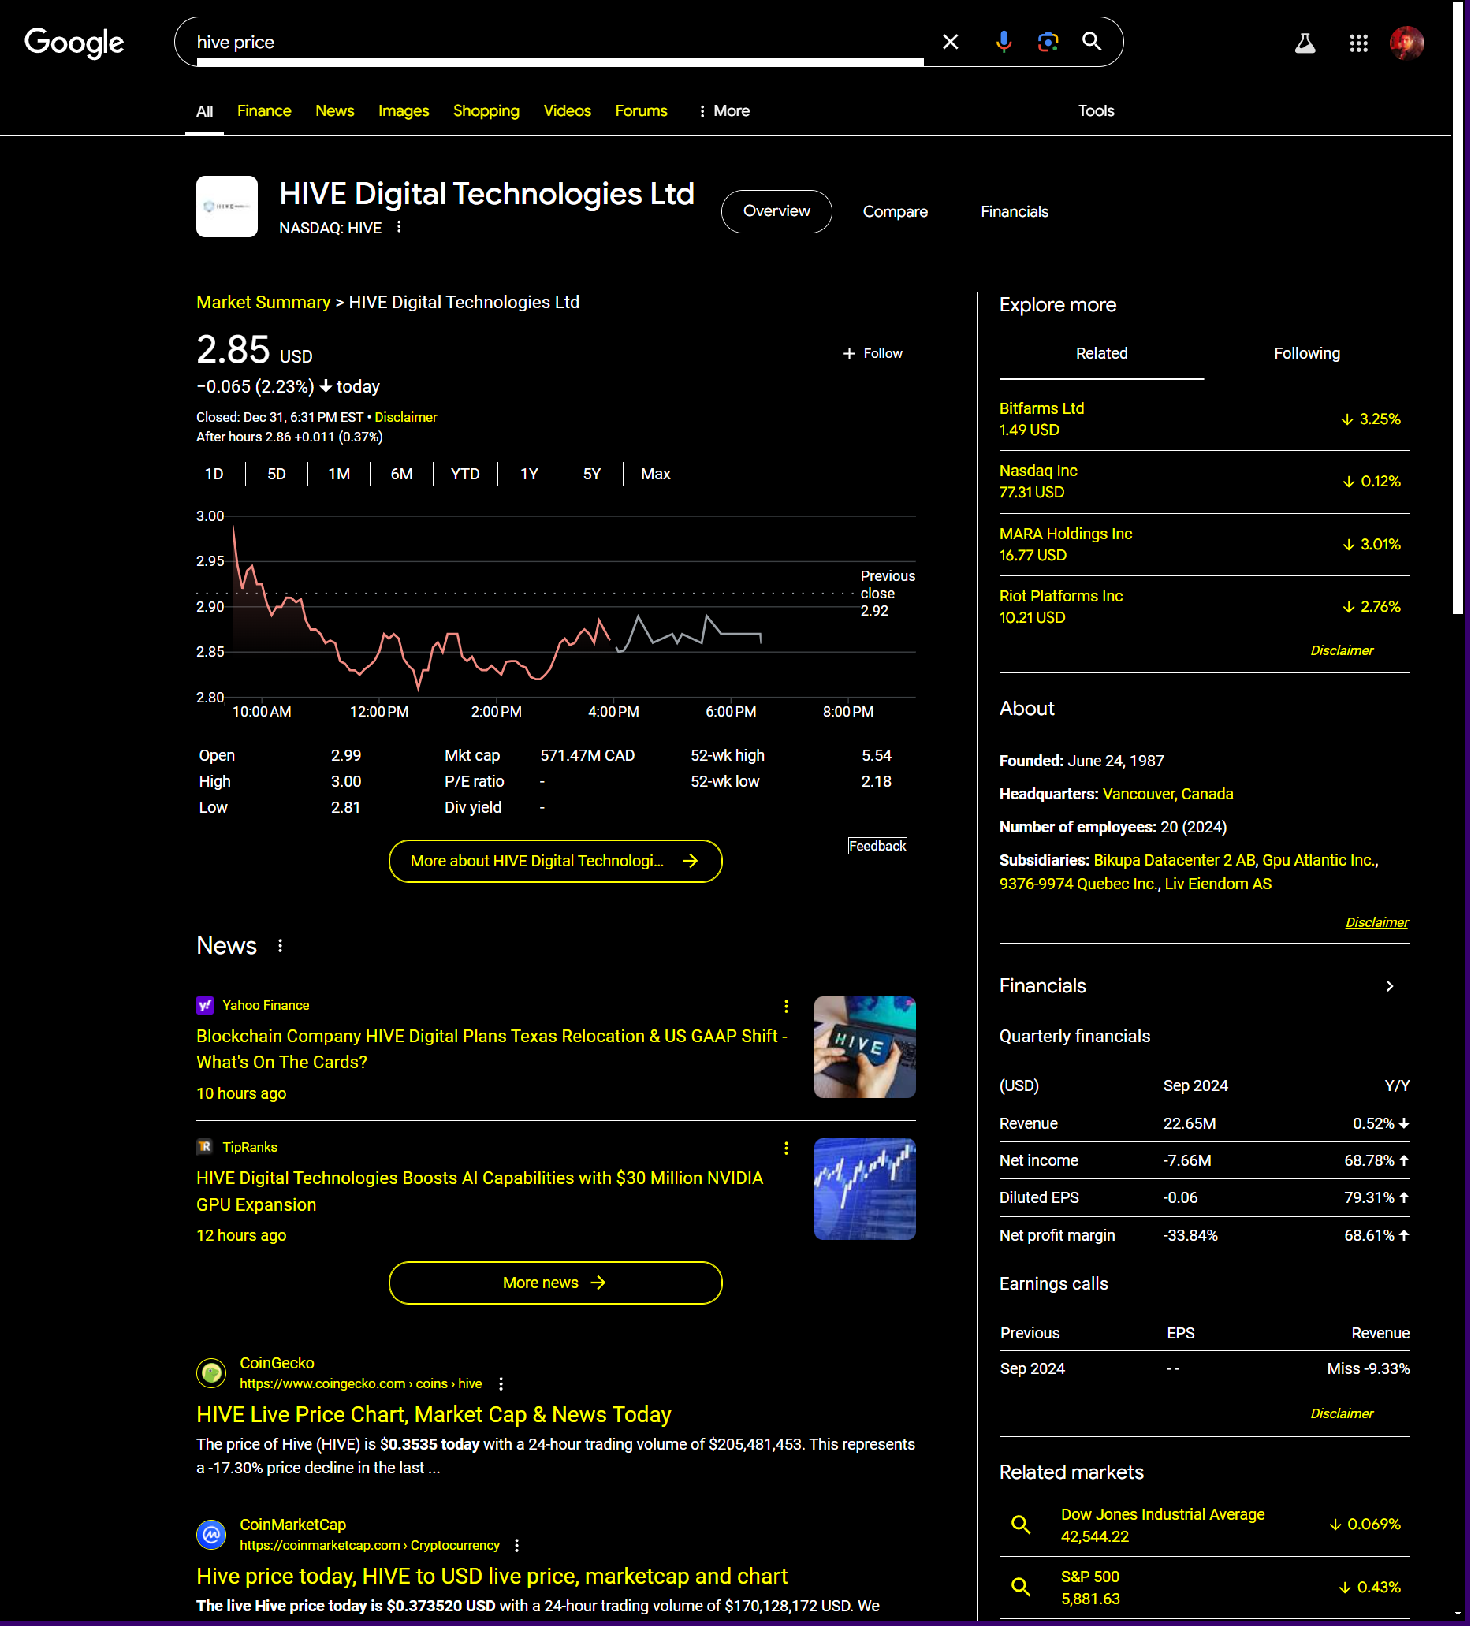Open the Riot Platforms Inc related stock

1204,606
